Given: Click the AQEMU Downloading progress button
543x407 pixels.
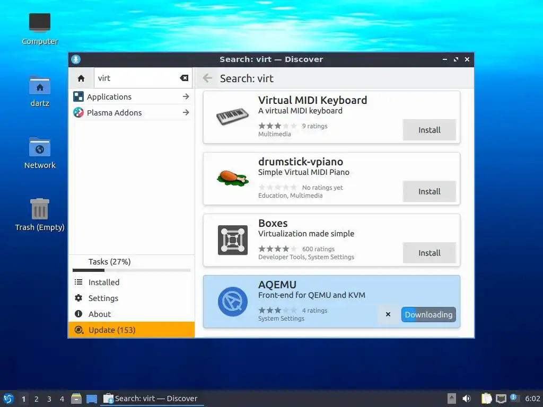Looking at the screenshot, I should click(x=428, y=314).
